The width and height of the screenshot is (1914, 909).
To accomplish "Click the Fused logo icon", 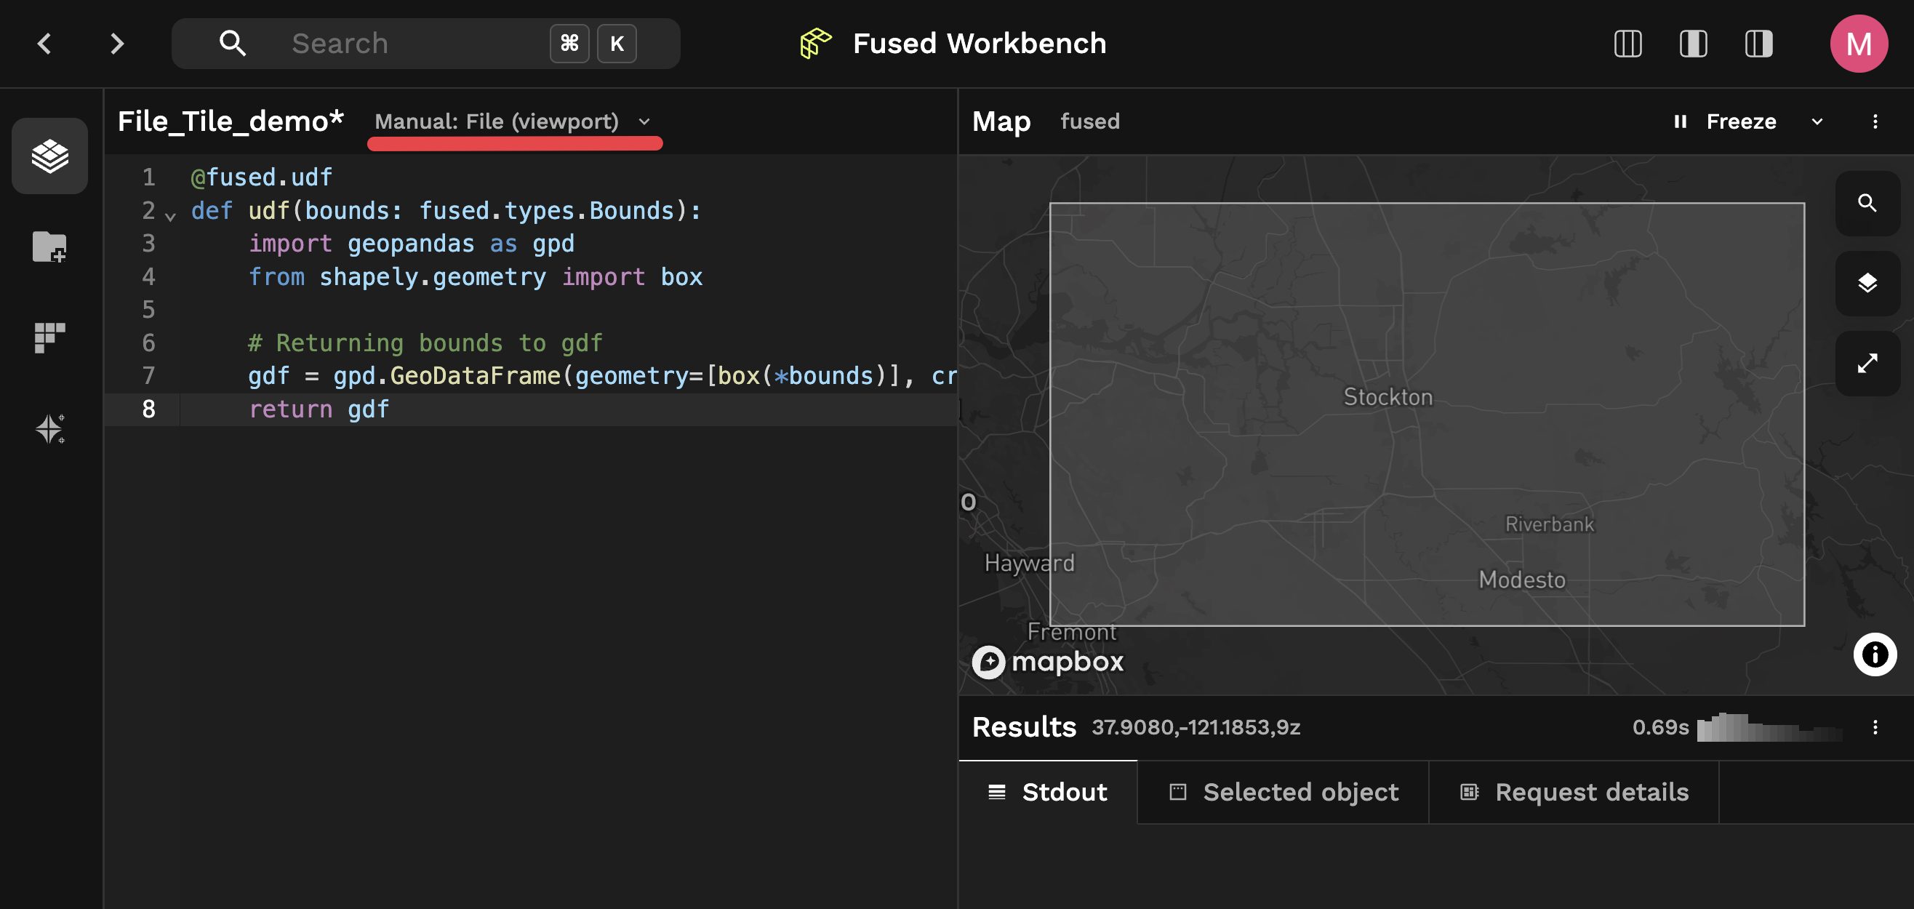I will pyautogui.click(x=815, y=43).
